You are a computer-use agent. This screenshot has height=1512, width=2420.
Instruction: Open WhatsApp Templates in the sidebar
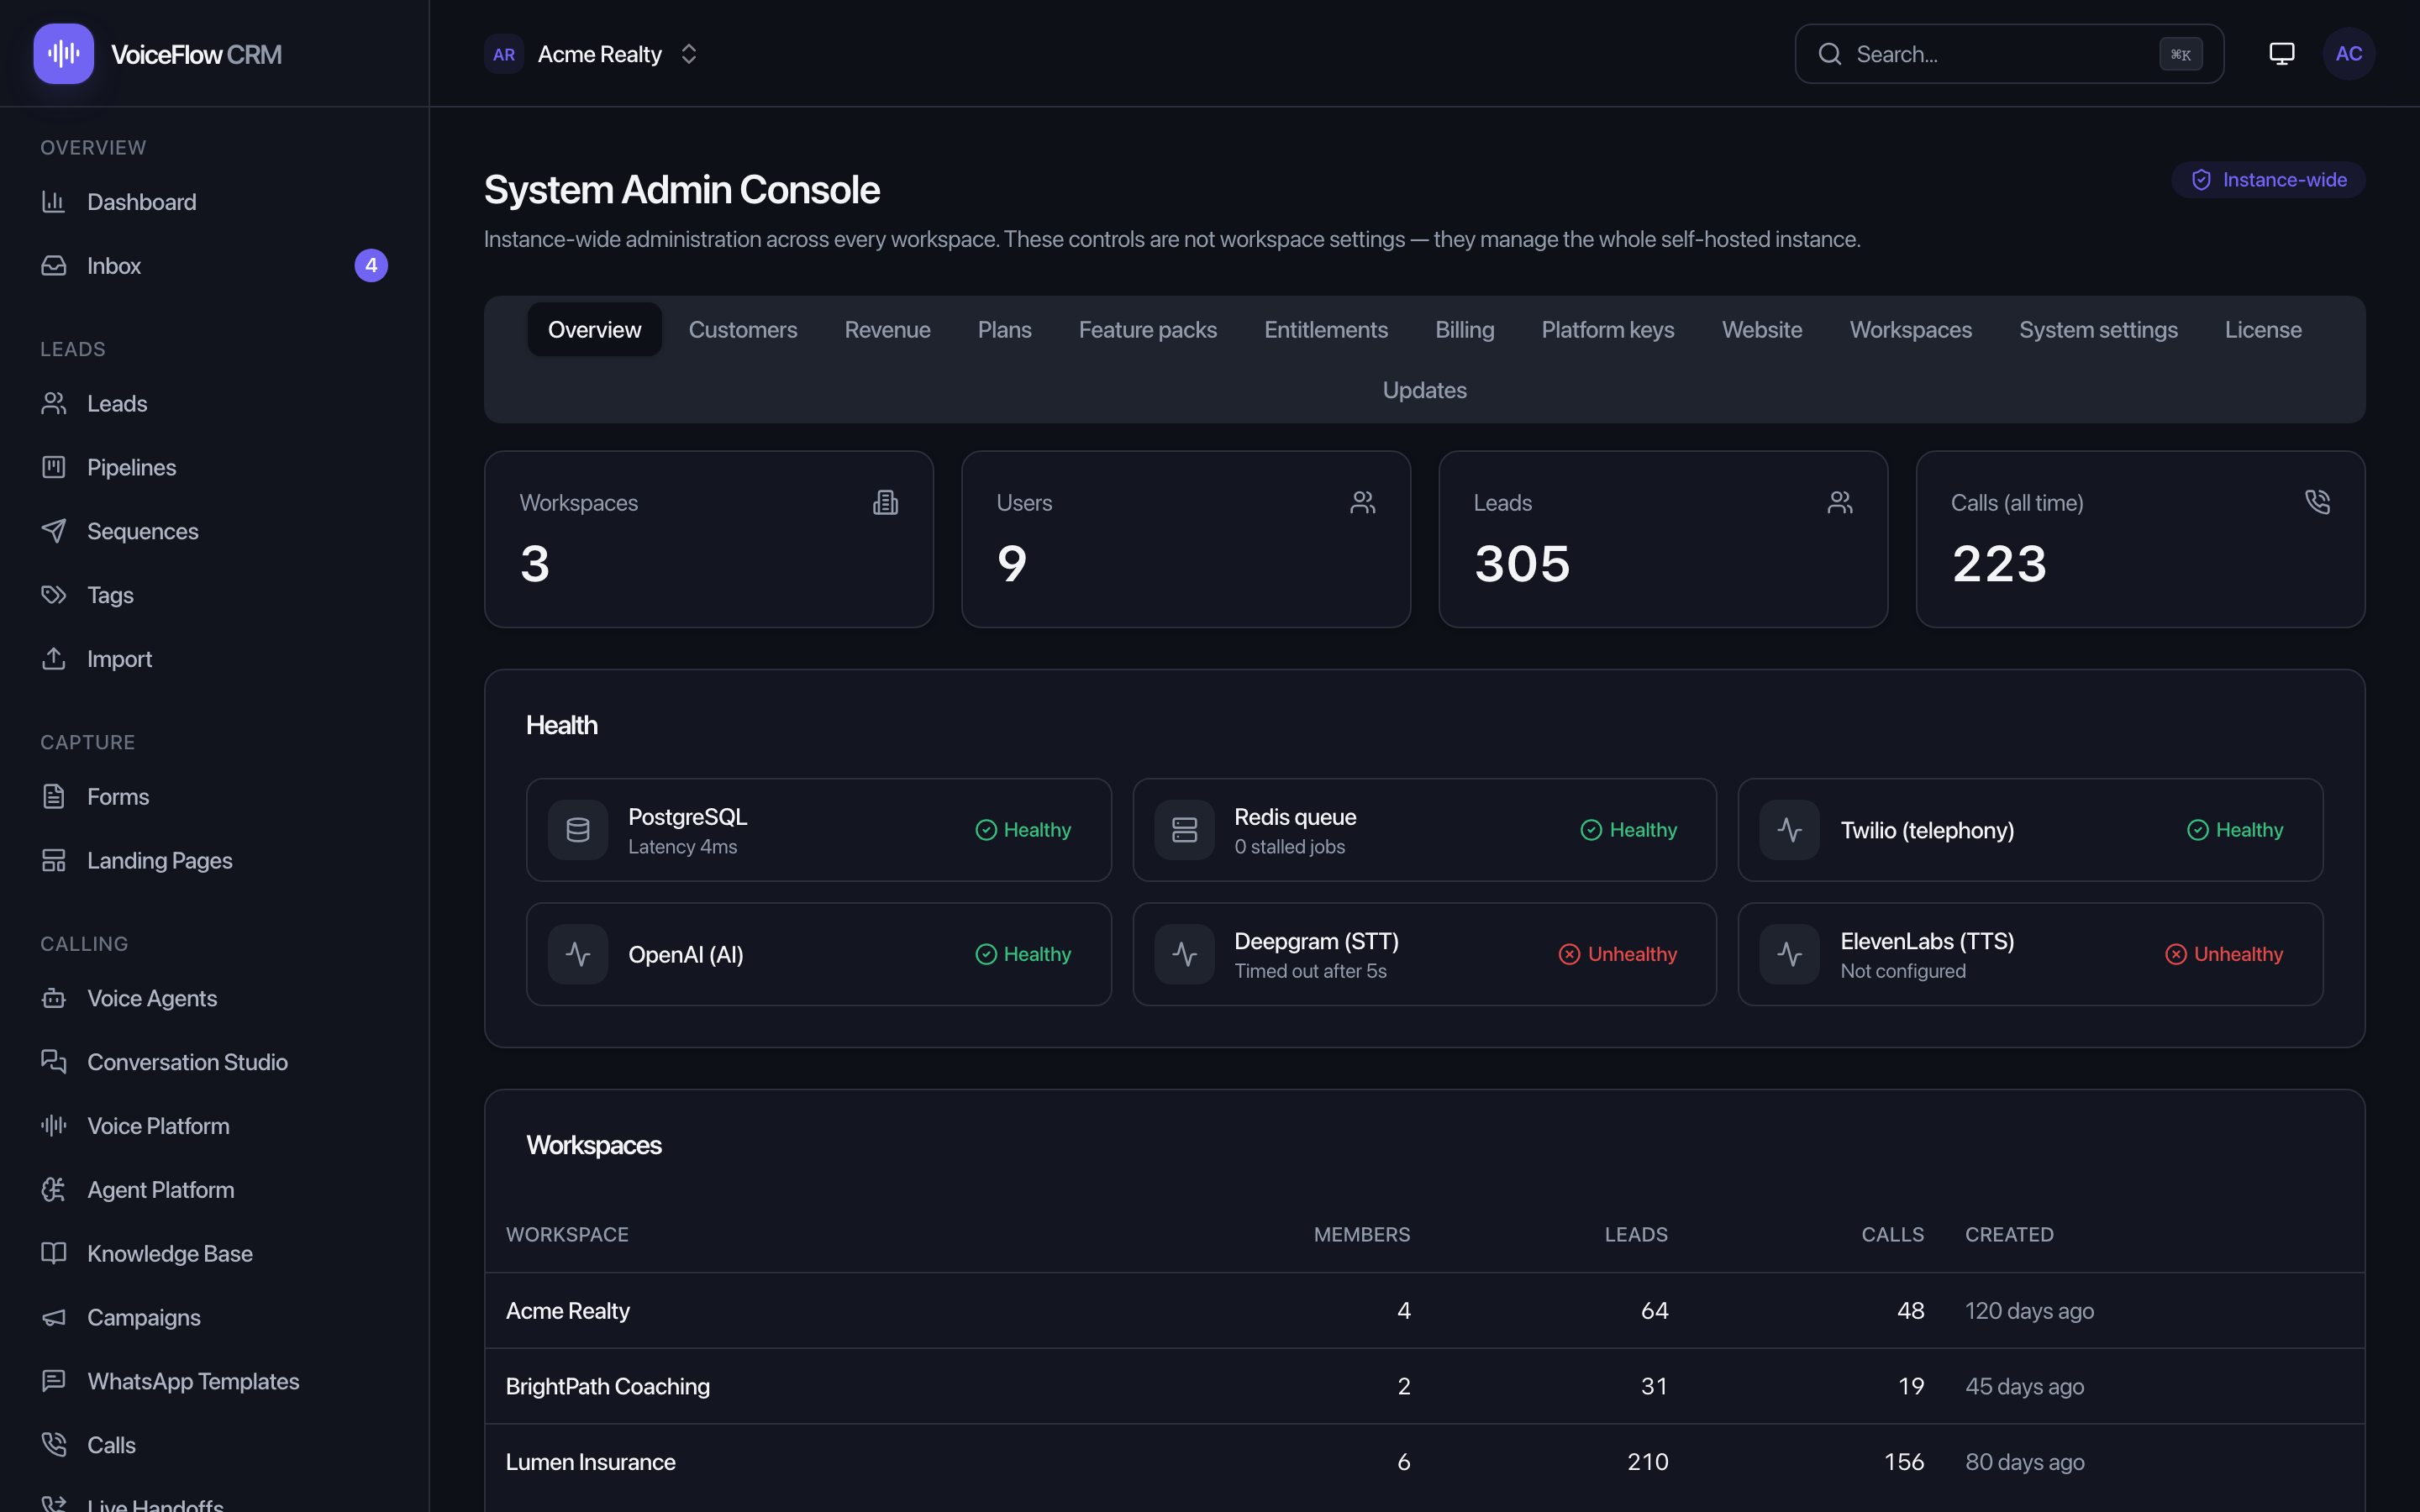(x=214, y=1382)
